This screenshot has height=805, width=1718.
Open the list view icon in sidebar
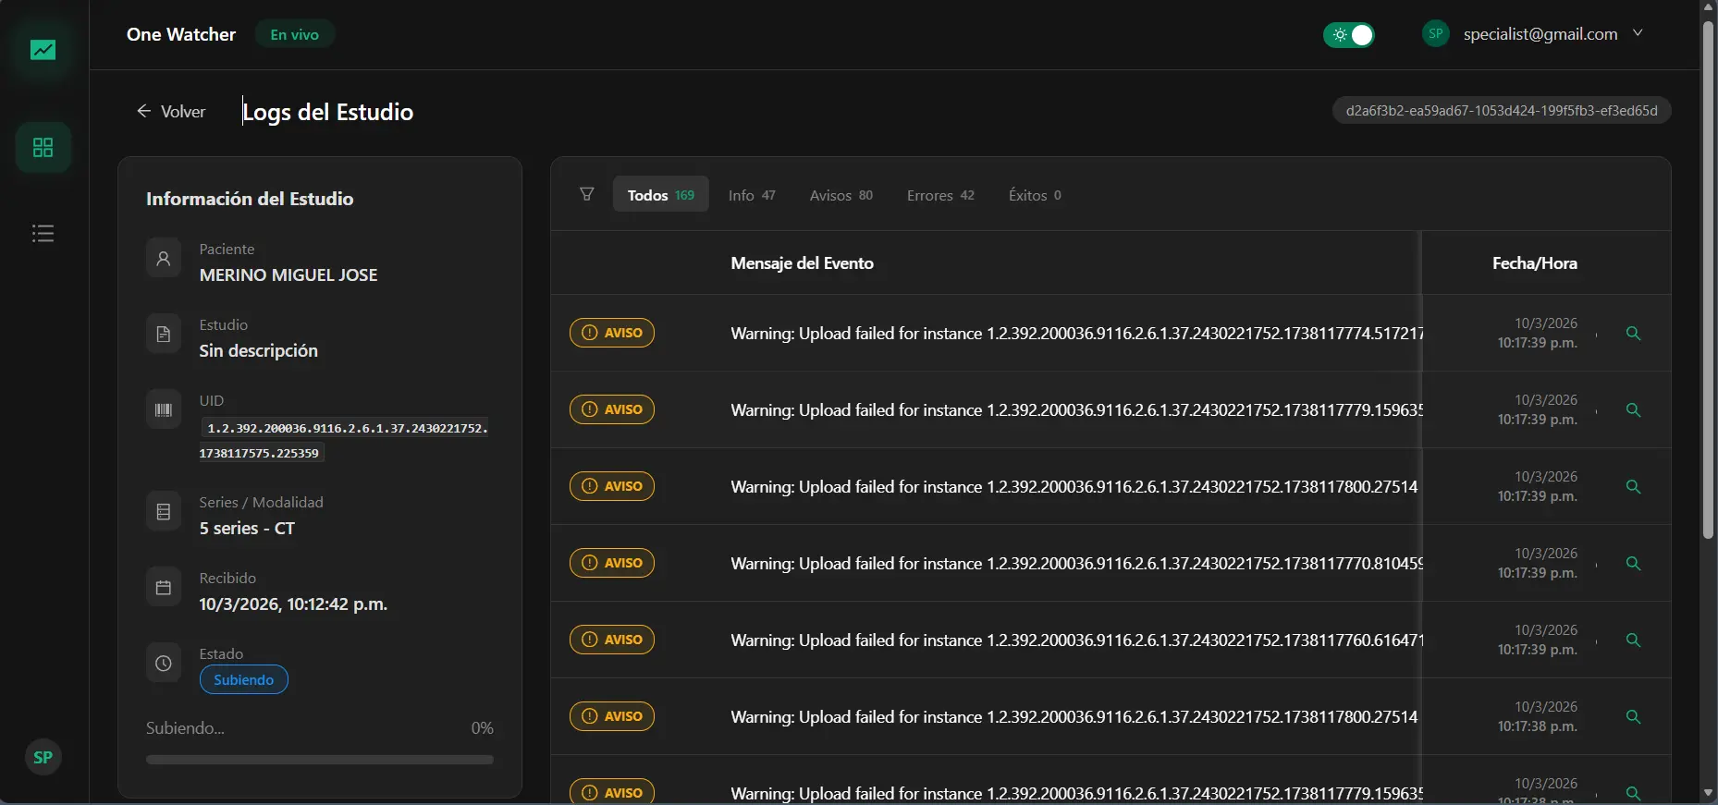click(43, 234)
